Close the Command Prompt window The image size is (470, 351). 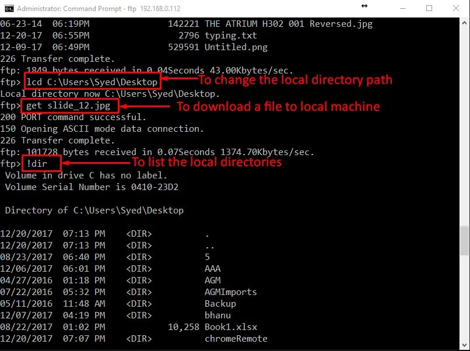coord(456,8)
